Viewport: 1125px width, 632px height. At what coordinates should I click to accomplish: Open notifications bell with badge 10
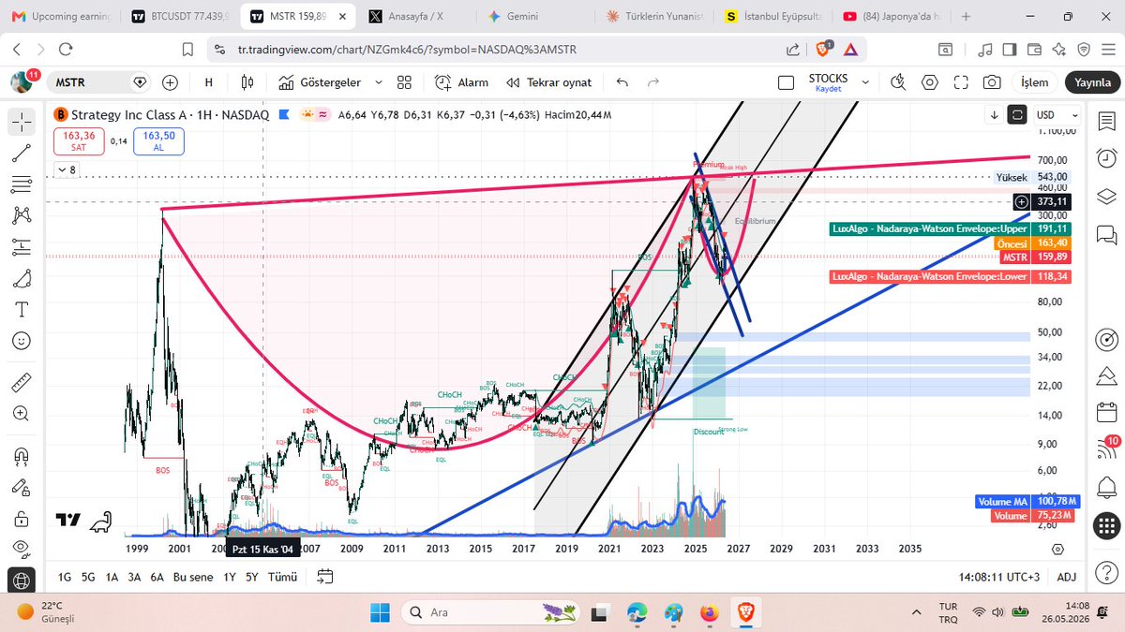1106,447
